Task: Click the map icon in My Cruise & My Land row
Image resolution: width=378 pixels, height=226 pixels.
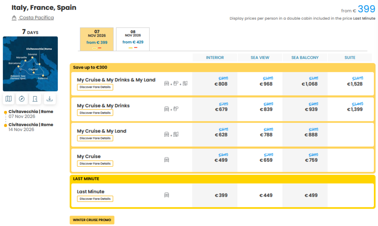Action: (176, 134)
